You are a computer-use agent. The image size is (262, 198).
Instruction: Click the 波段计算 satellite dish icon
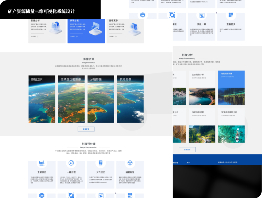pyautogui.click(x=202, y=16)
